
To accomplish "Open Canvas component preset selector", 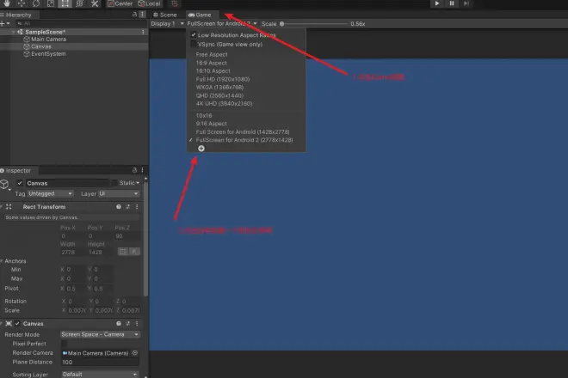I will click(x=128, y=323).
